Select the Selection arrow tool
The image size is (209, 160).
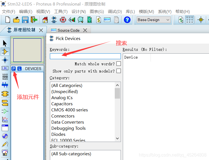pyautogui.click(x=5, y=43)
